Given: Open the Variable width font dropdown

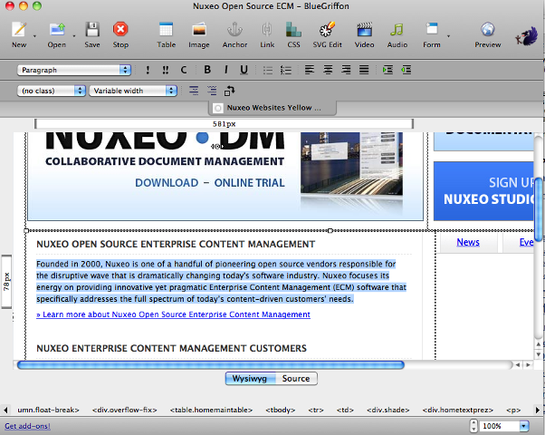Looking at the screenshot, I should [x=133, y=91].
